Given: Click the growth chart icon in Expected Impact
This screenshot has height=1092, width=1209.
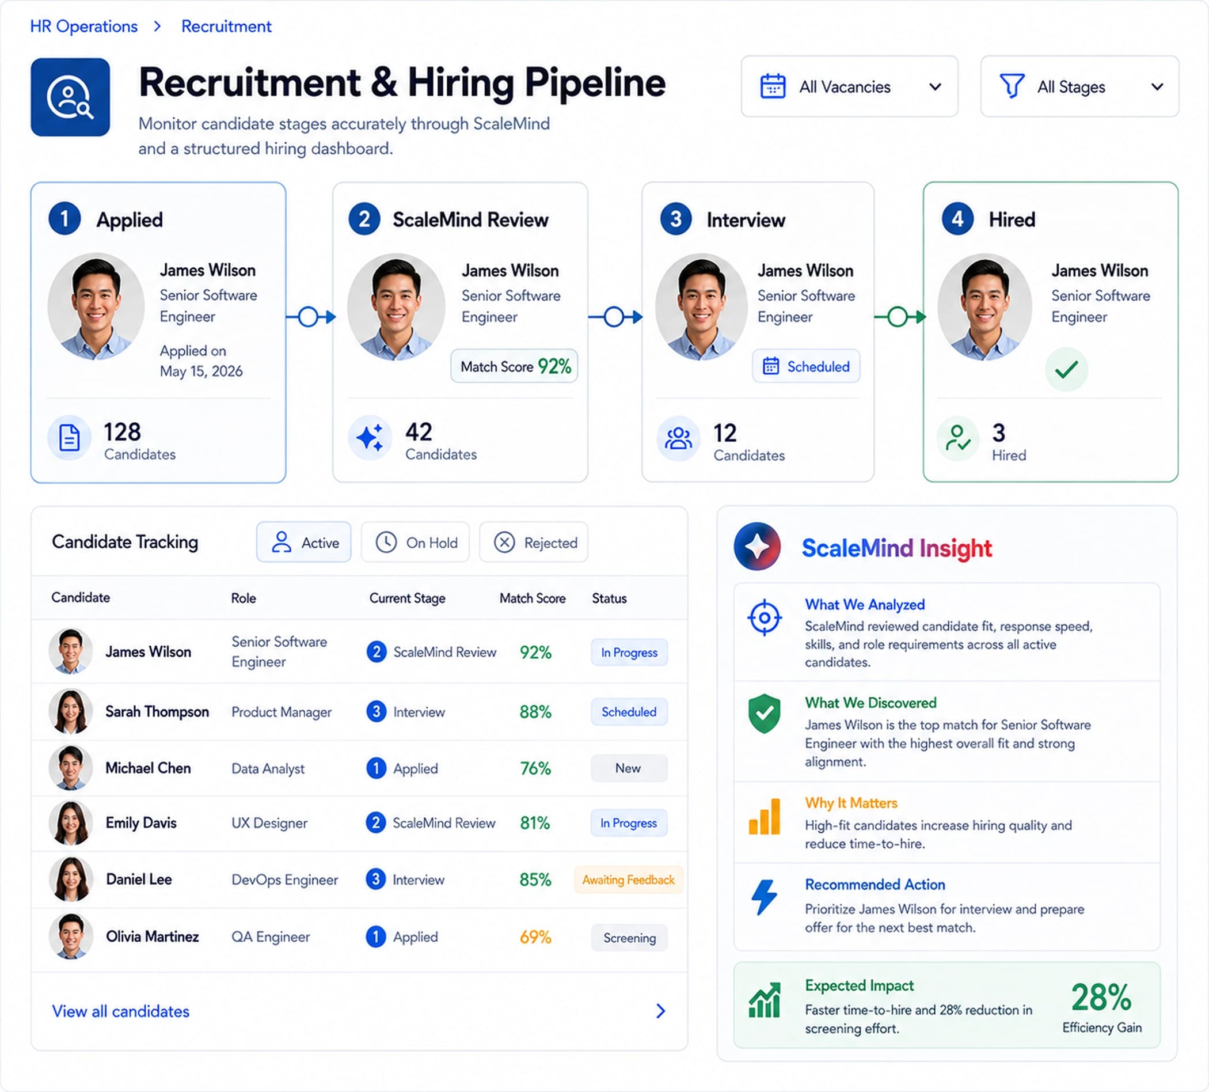Looking at the screenshot, I should [x=765, y=1000].
